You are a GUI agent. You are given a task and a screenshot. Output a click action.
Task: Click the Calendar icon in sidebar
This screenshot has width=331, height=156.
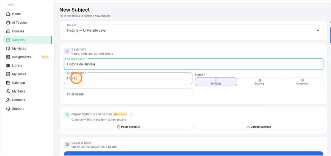click(8, 83)
